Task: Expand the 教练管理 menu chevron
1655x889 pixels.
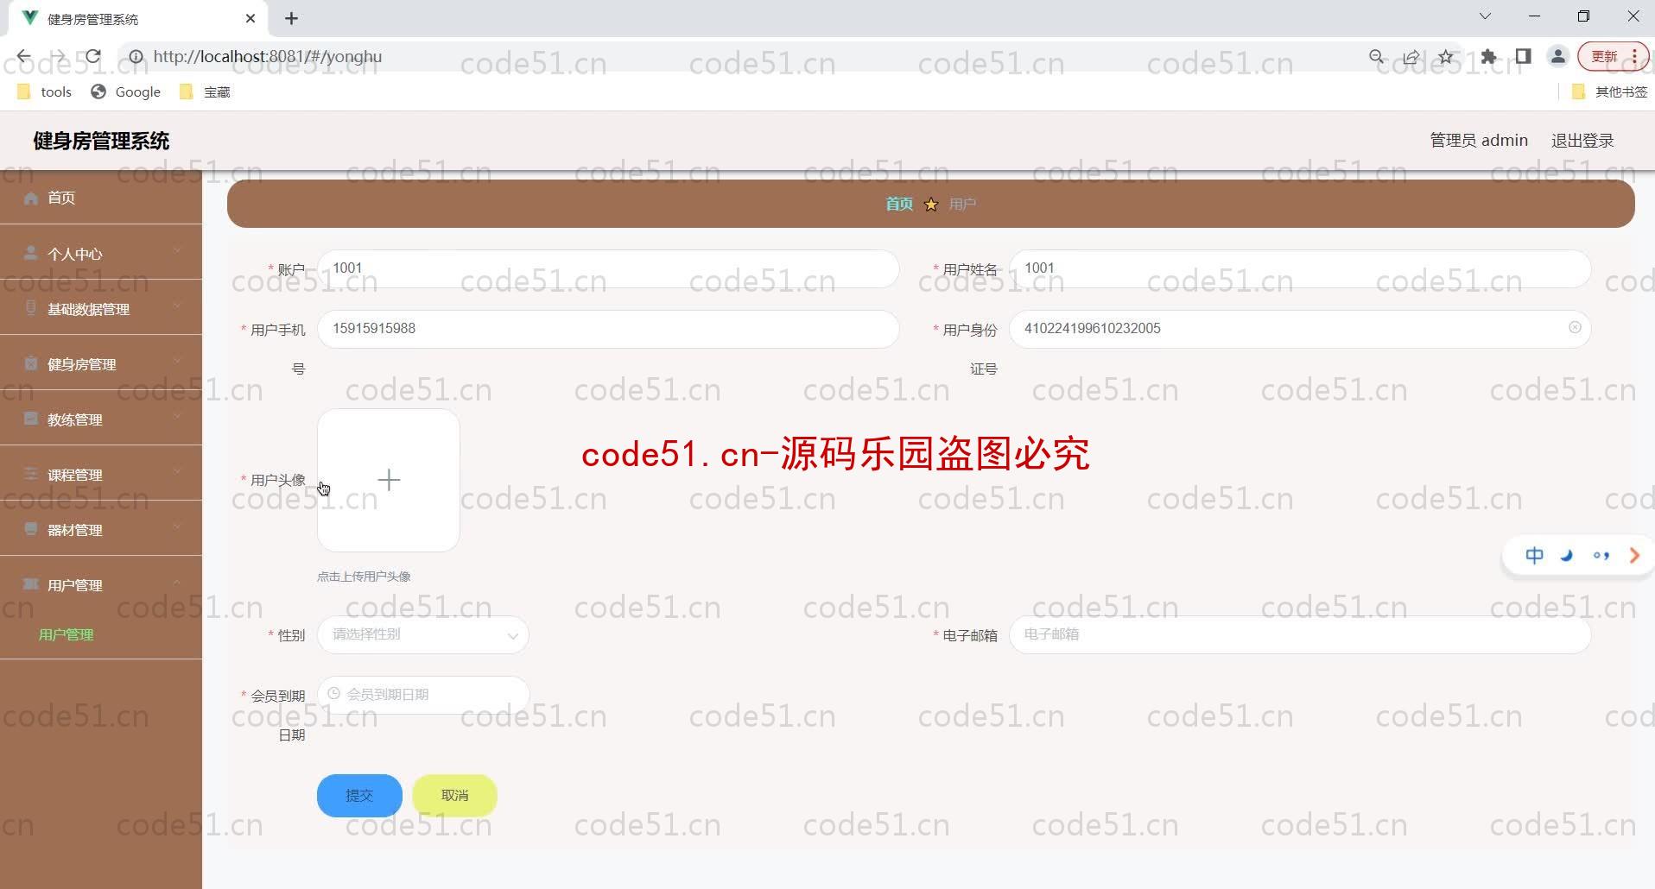Action: click(x=177, y=416)
